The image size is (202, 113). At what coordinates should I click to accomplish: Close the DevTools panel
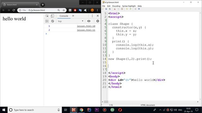point(98,16)
